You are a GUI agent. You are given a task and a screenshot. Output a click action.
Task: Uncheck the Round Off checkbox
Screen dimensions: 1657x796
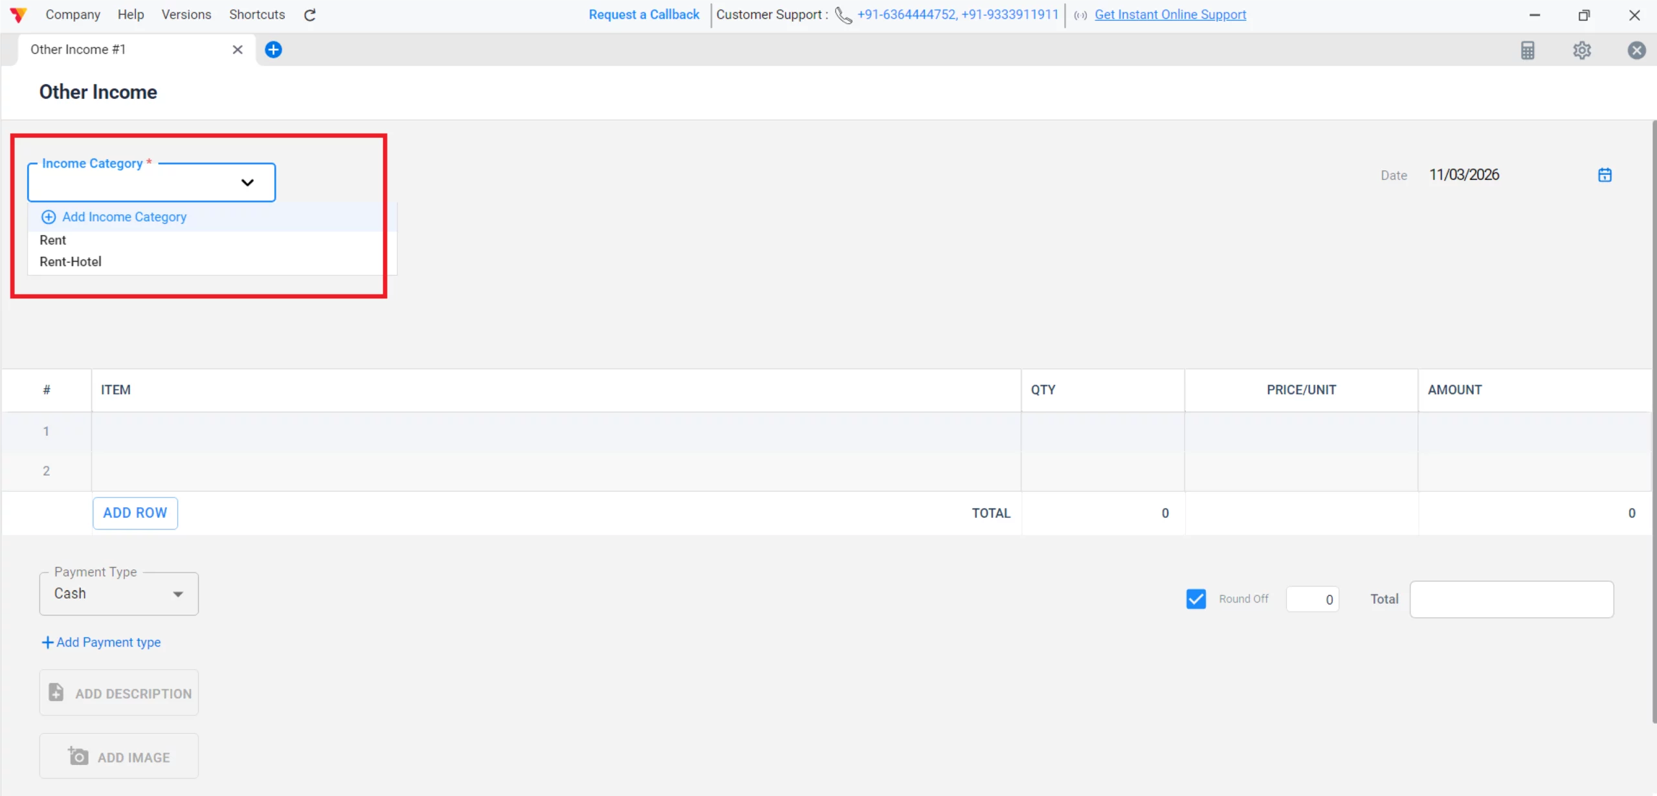1196,599
